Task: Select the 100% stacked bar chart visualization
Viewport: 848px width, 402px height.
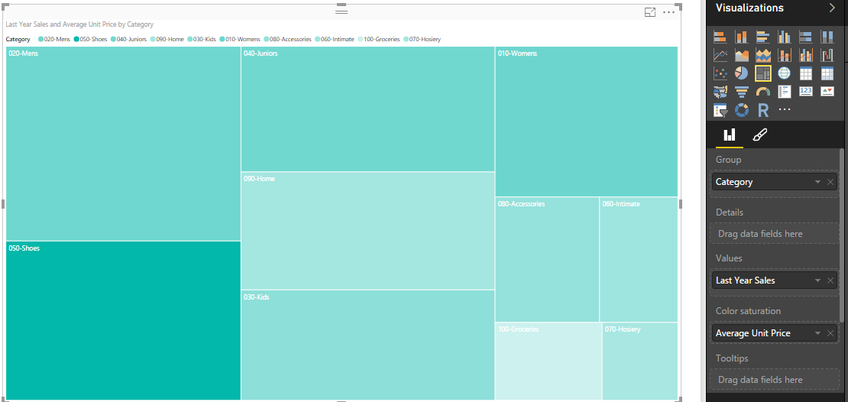Action: tap(806, 37)
